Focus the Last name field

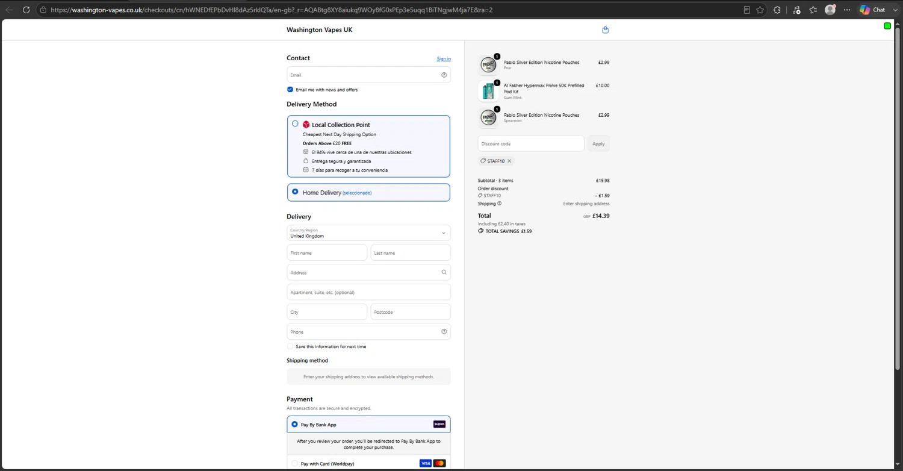411,252
